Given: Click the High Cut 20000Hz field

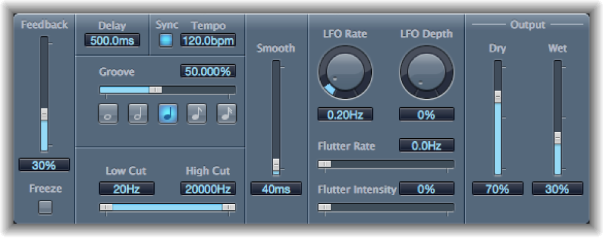Looking at the screenshot, I should coord(208,189).
